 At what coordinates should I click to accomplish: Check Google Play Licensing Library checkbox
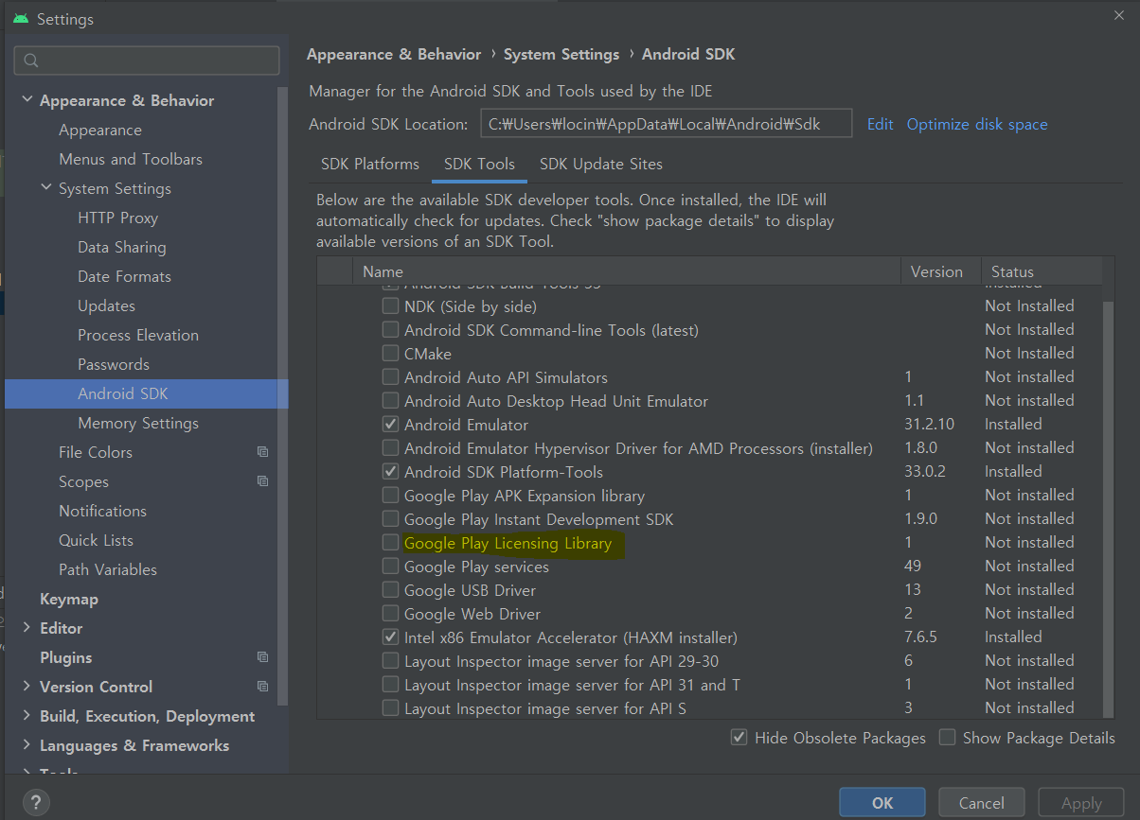(x=390, y=543)
